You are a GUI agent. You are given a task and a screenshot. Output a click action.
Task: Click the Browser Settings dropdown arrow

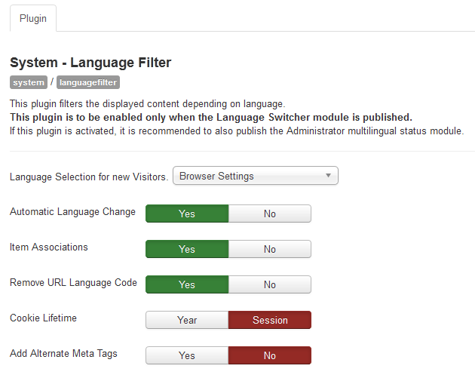(329, 176)
